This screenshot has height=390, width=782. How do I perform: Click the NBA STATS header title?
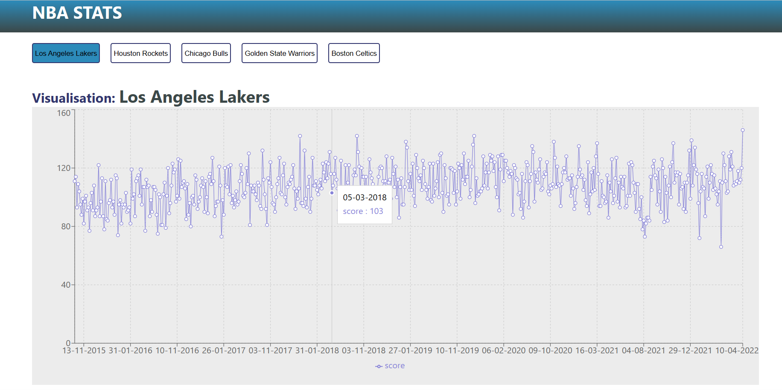coord(77,13)
